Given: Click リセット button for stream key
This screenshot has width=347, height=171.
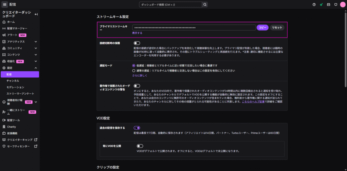Looking at the screenshot, I should click(x=277, y=27).
